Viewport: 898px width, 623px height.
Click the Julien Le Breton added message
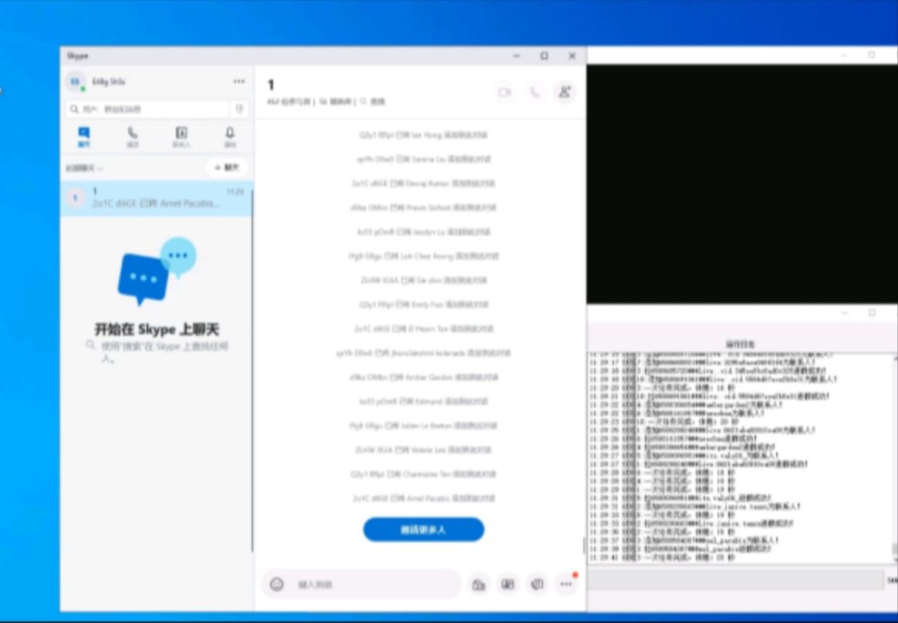coord(424,426)
